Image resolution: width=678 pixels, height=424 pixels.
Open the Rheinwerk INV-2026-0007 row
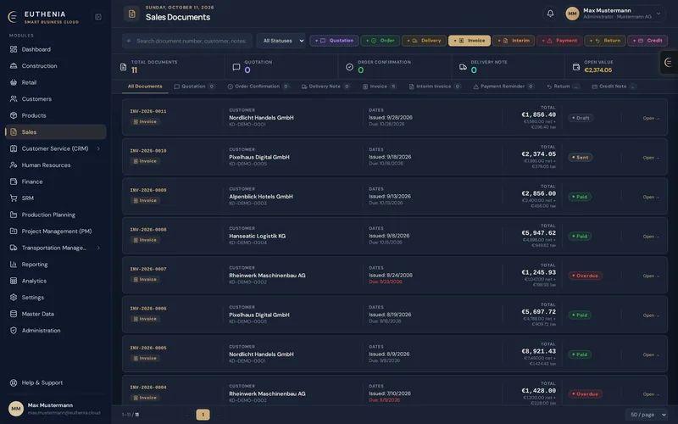tap(394, 275)
